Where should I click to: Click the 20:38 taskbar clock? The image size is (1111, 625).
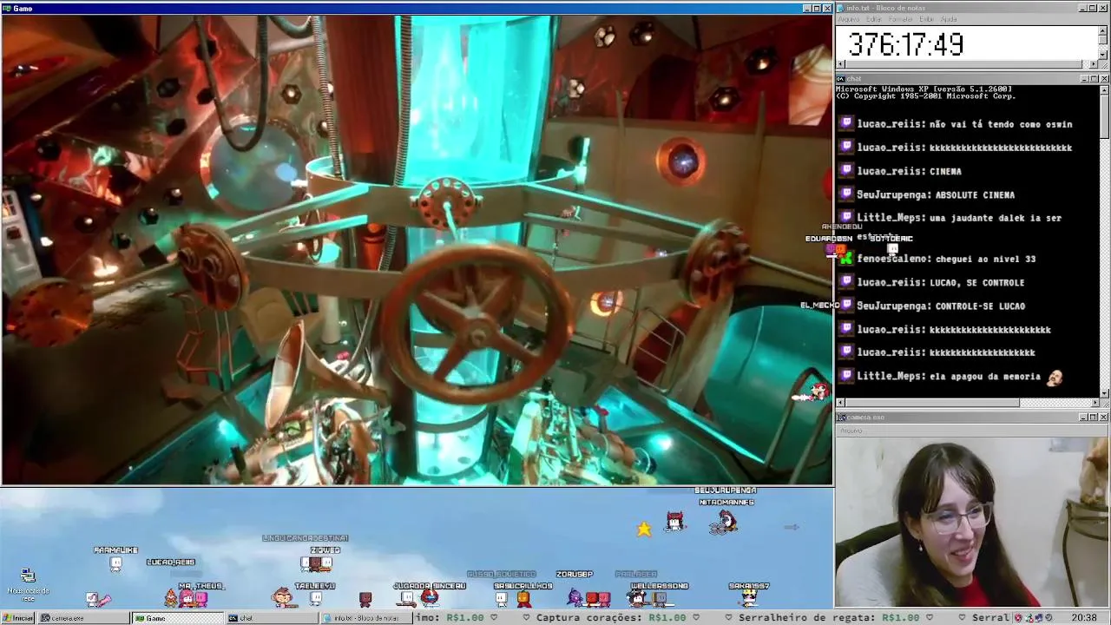pos(1084,618)
